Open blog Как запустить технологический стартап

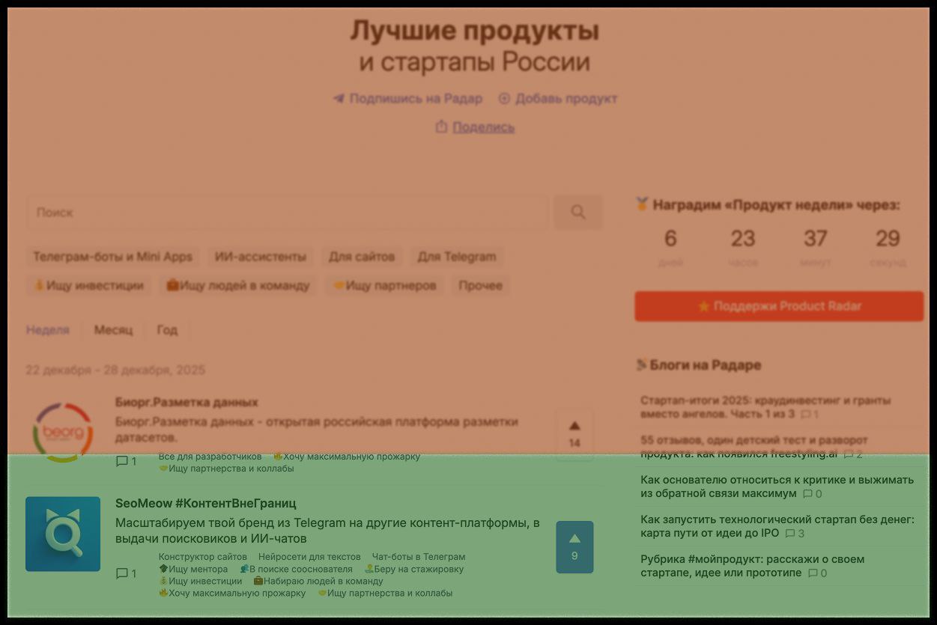777,526
